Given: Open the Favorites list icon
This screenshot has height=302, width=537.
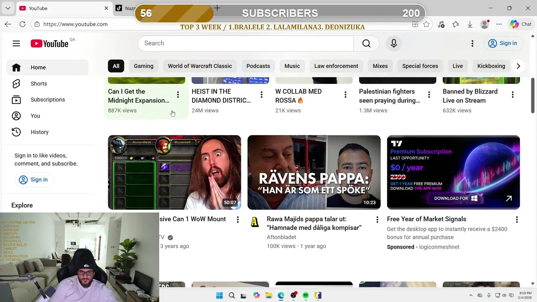Looking at the screenshot, I should (456, 24).
